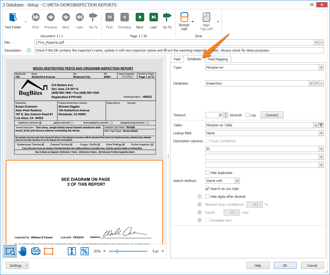This screenshot has width=330, height=275.
Task: Go to Previous document
Action: click(50, 17)
